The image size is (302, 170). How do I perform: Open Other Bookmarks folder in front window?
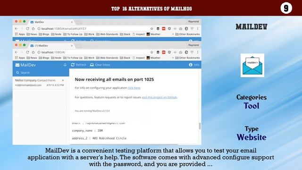187,58
